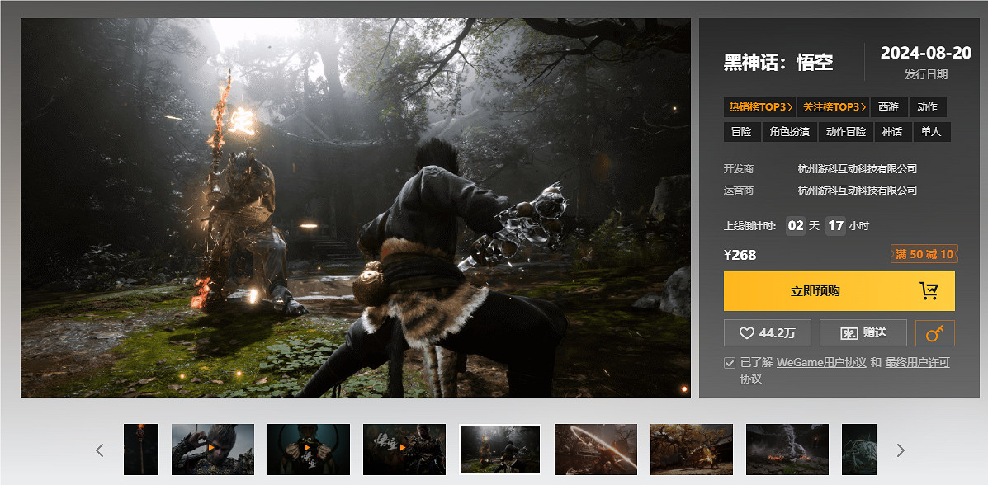Open the 最终用户许可协议 link

pyautogui.click(x=917, y=362)
